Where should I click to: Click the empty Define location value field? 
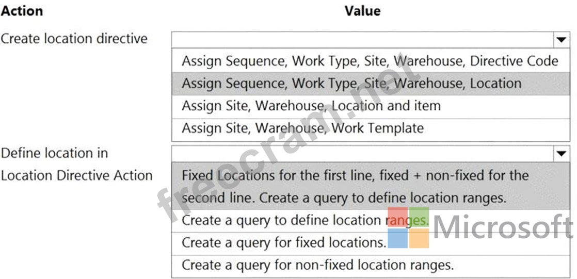click(x=361, y=153)
